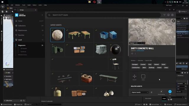Open the downloads icon in Bridge header
Image resolution: width=189 pixels, height=106 pixels.
[168, 15]
